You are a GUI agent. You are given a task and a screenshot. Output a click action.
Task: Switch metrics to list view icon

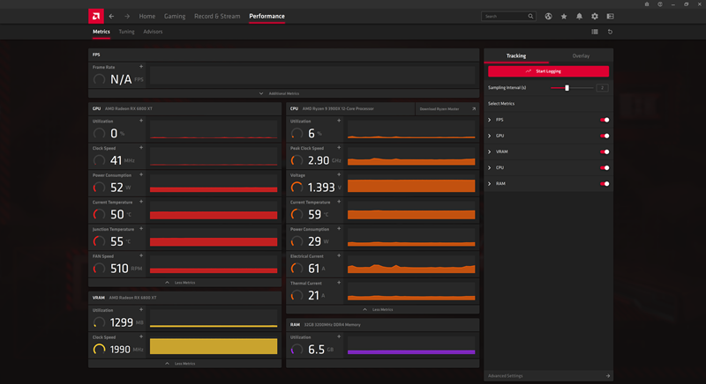[x=595, y=32]
